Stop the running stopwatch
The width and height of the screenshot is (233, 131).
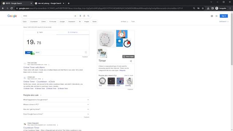pos(29,52)
